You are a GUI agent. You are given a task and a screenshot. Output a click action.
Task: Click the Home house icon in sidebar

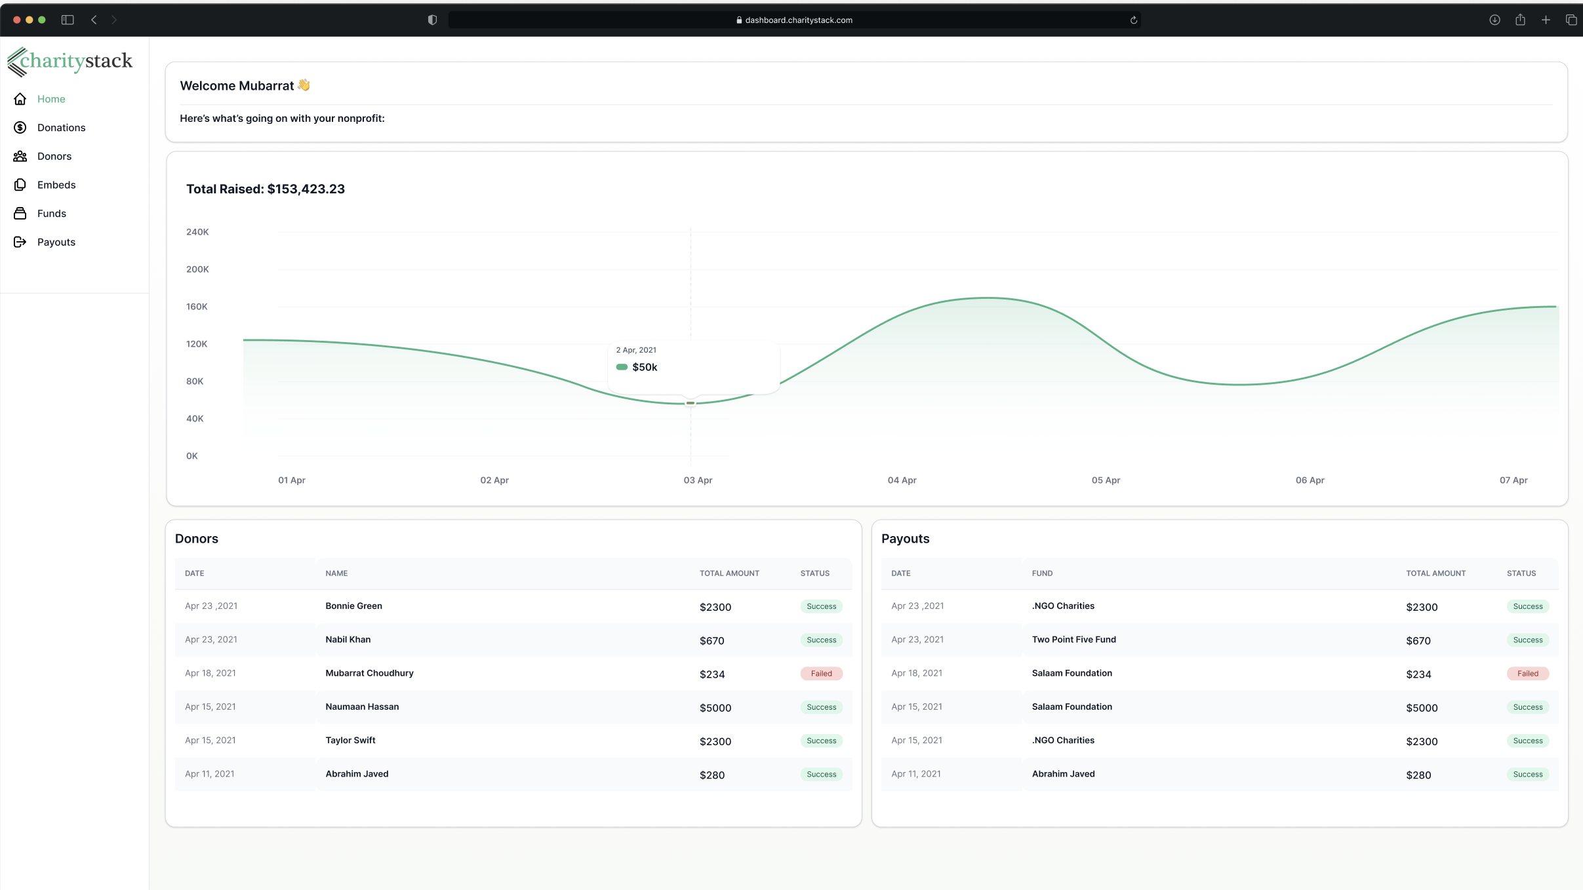tap(20, 99)
